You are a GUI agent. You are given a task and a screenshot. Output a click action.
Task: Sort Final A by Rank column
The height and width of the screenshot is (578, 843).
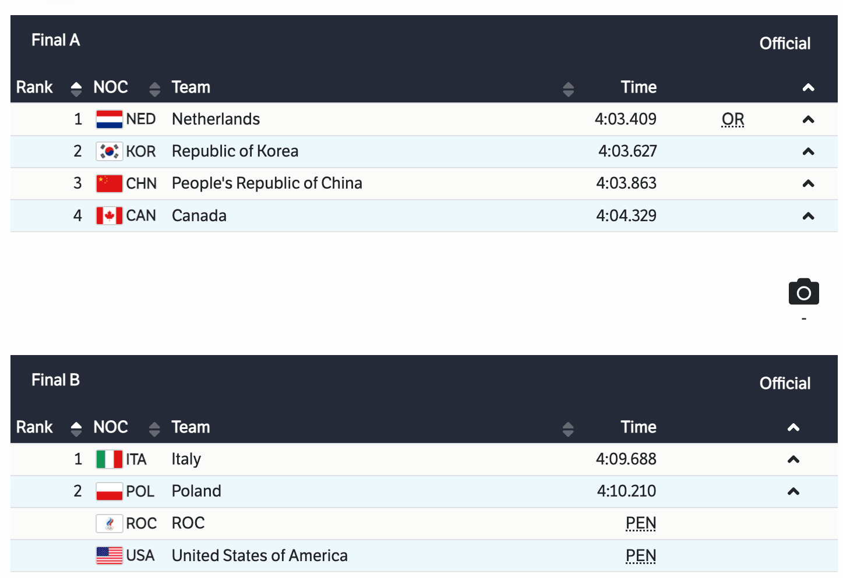click(x=76, y=88)
